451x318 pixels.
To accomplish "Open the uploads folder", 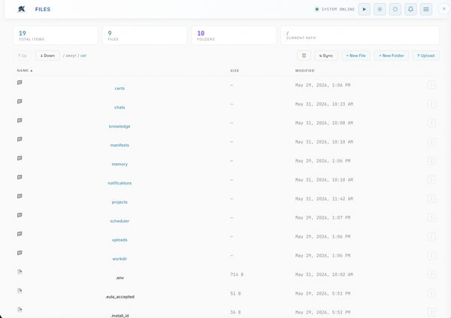I will pyautogui.click(x=120, y=240).
